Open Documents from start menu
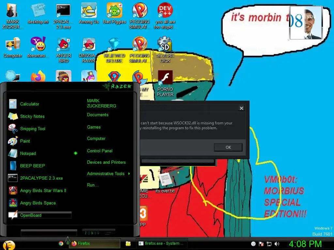This screenshot has width=334, height=250. point(98,115)
